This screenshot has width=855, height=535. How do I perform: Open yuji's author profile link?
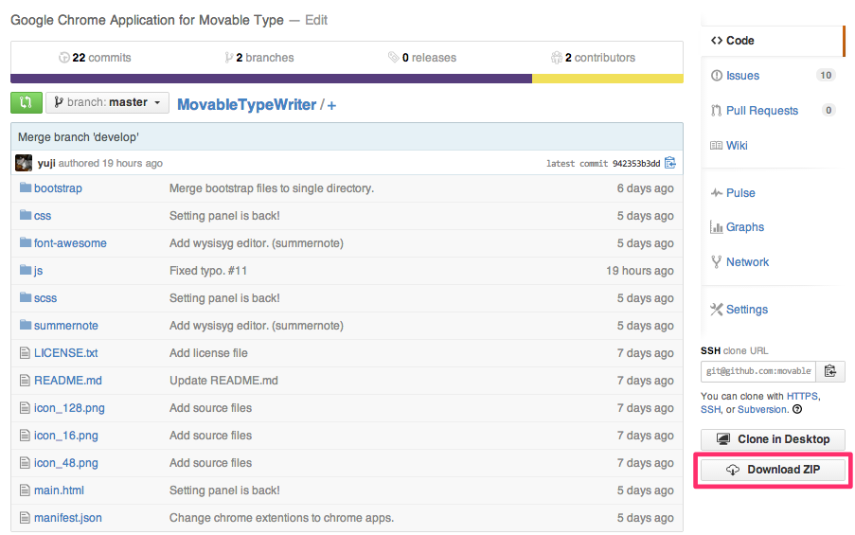click(46, 163)
